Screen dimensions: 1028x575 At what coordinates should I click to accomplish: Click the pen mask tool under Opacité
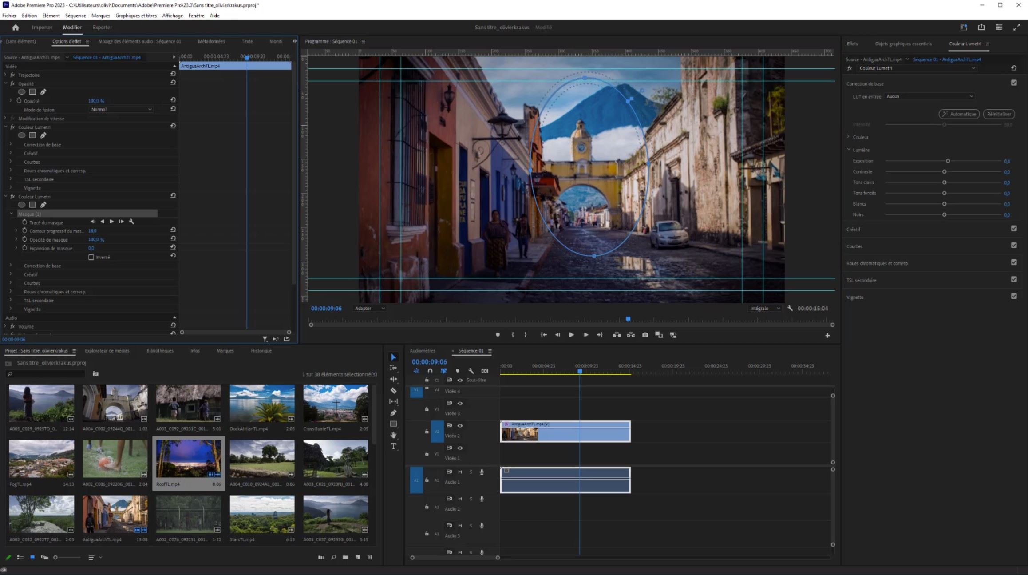[x=43, y=92]
